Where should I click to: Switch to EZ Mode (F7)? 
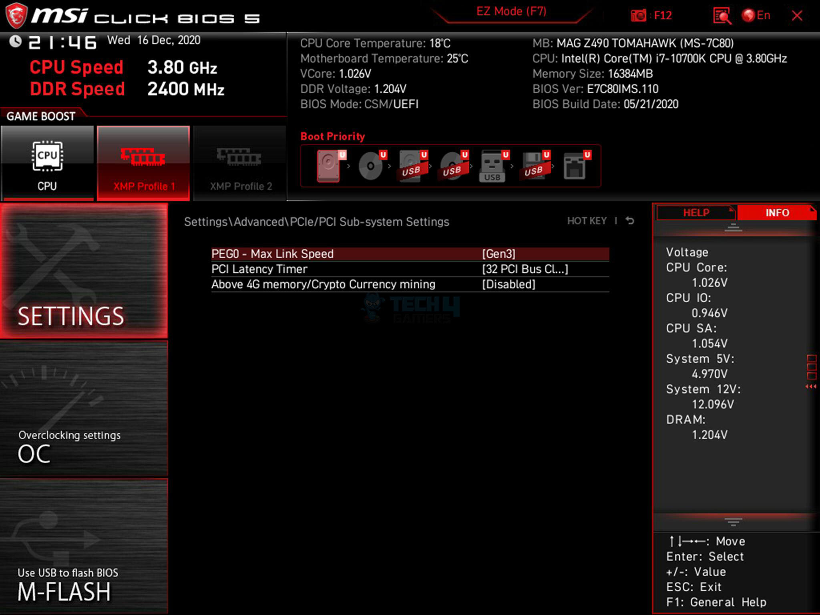coord(511,11)
